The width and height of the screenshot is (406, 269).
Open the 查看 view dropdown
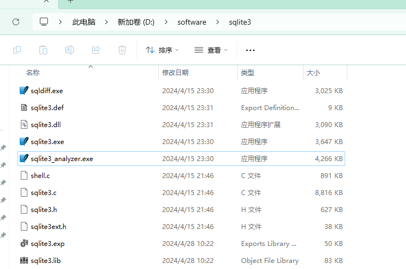pos(211,50)
